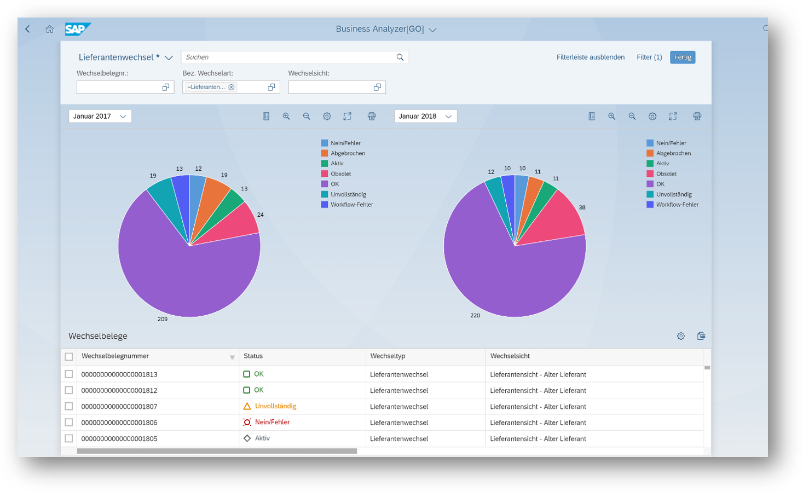Viewport: 803px width, 492px height.
Task: Select checkbox for row ending 1807
Action: (x=69, y=407)
